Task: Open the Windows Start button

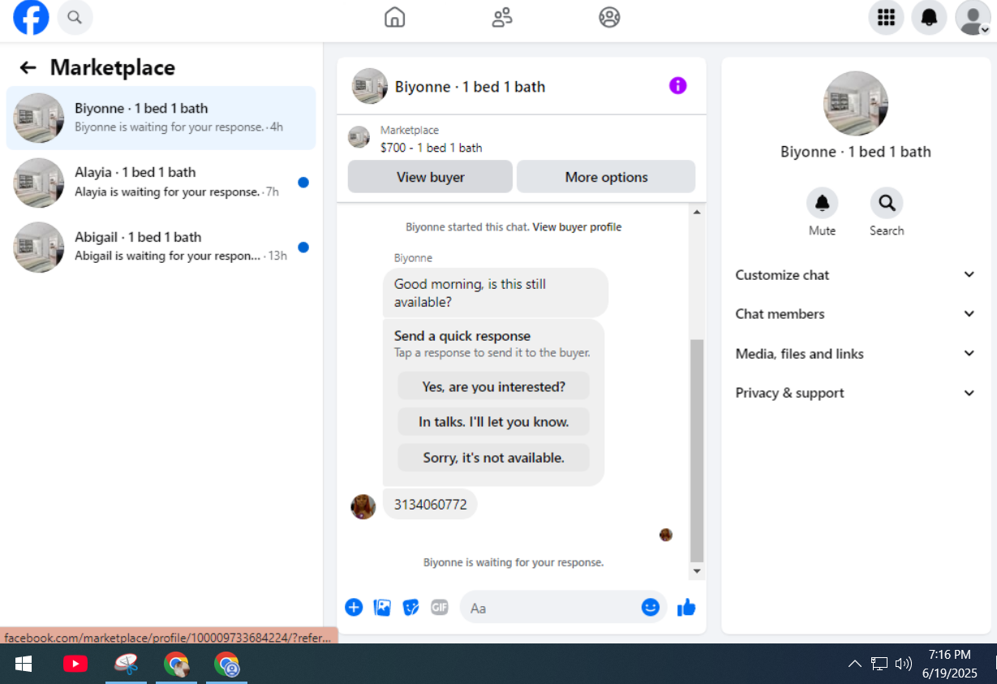Action: [24, 664]
